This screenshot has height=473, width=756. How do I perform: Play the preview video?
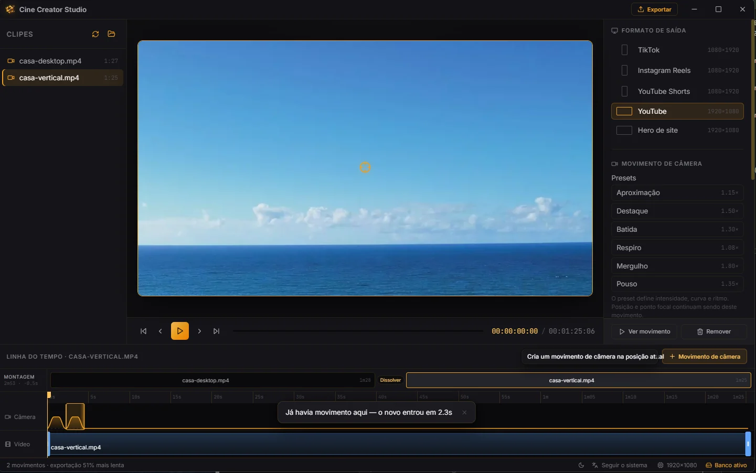pos(180,331)
